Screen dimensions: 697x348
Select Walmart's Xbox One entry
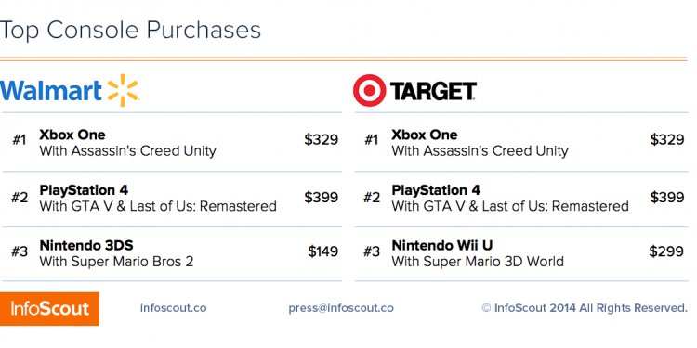point(172,143)
